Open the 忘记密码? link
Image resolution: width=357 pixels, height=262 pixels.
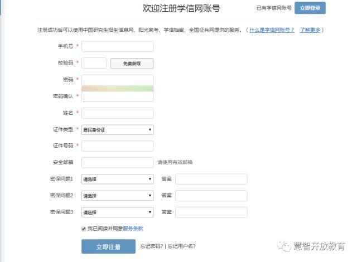152,246
